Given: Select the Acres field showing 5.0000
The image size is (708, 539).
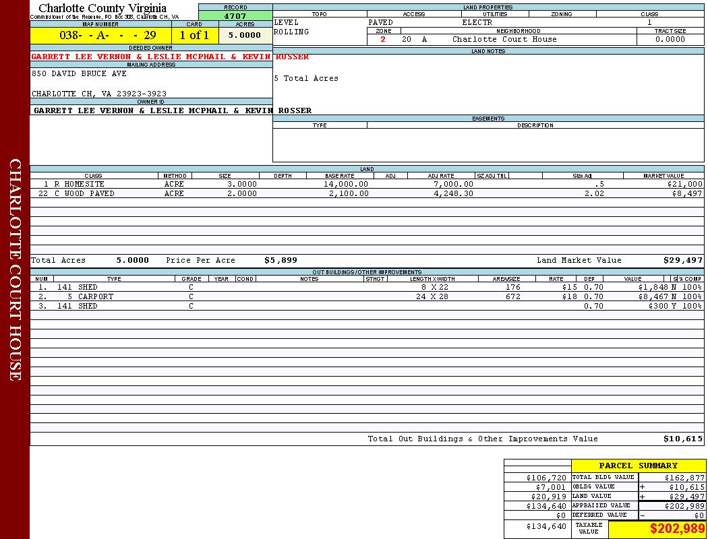Looking at the screenshot, I should point(245,36).
